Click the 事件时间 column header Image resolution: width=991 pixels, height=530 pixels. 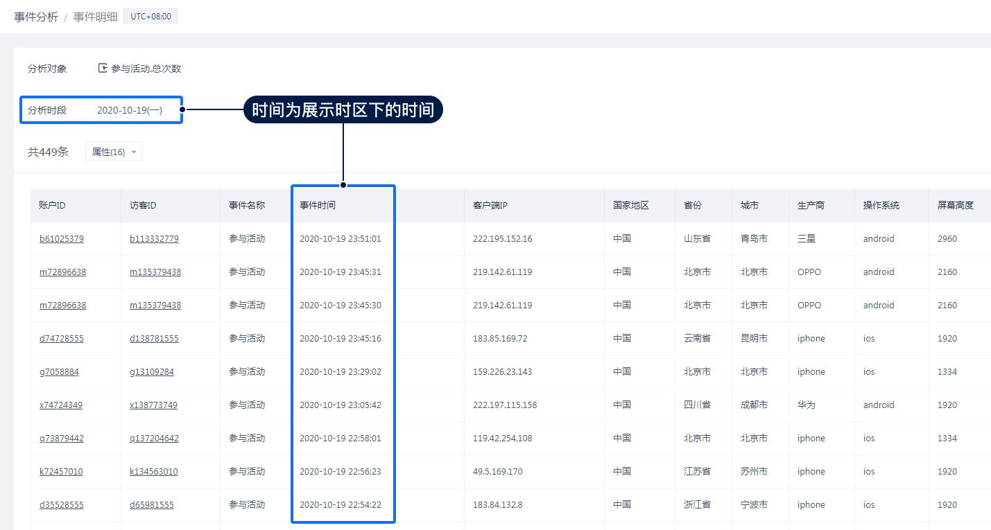(x=318, y=206)
